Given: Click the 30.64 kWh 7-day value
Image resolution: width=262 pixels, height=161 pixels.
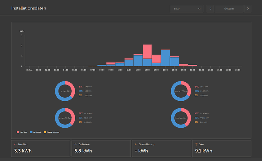Looking at the screenshot, I should (x=204, y=91).
